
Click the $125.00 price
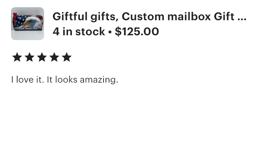coord(137,32)
